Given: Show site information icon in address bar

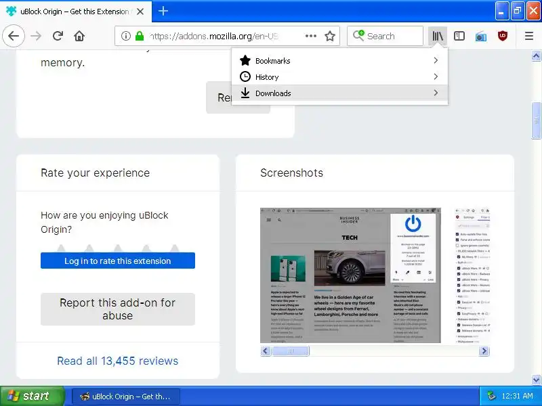Looking at the screenshot, I should [126, 36].
